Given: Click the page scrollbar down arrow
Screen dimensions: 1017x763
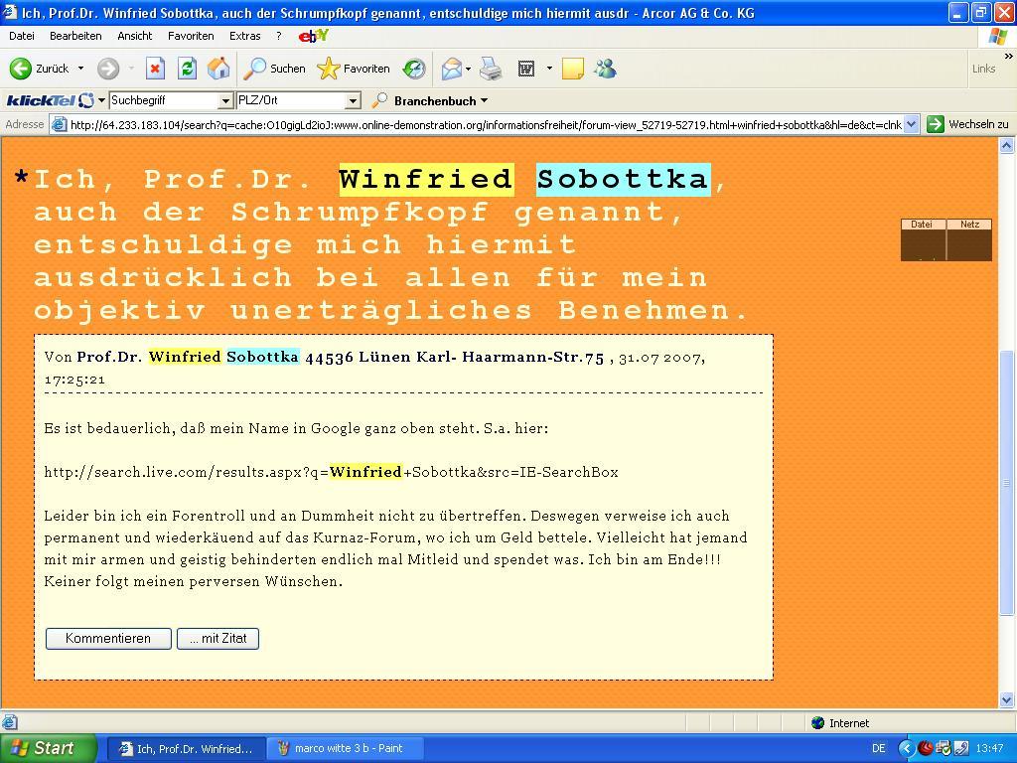Looking at the screenshot, I should point(1007,699).
